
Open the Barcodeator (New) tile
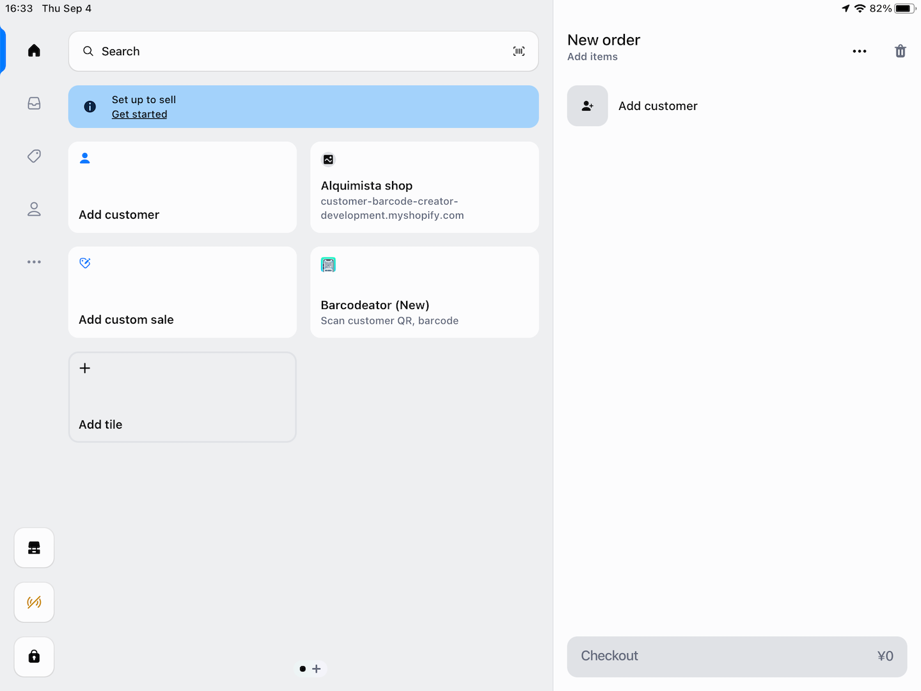click(424, 292)
